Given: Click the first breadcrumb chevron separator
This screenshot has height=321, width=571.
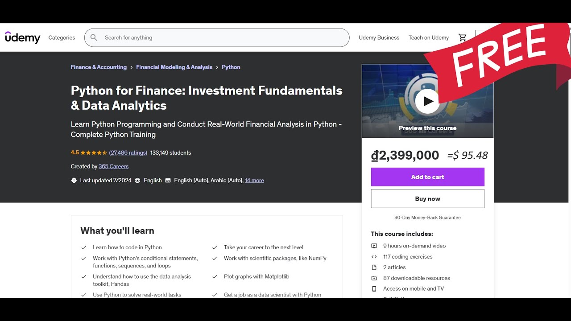Looking at the screenshot, I should (132, 67).
